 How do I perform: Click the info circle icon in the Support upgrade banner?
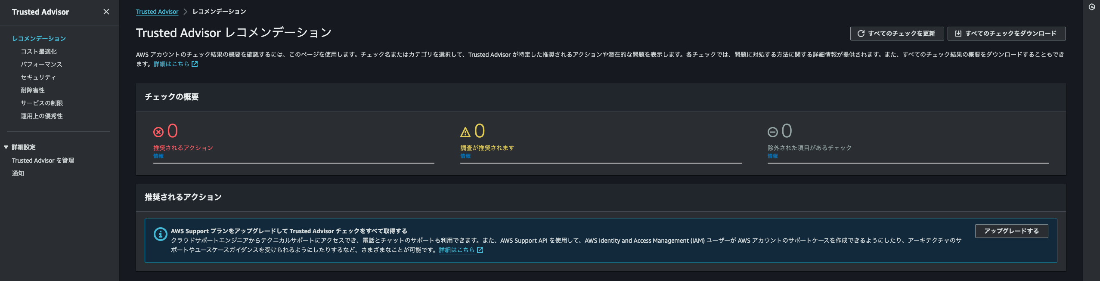160,234
